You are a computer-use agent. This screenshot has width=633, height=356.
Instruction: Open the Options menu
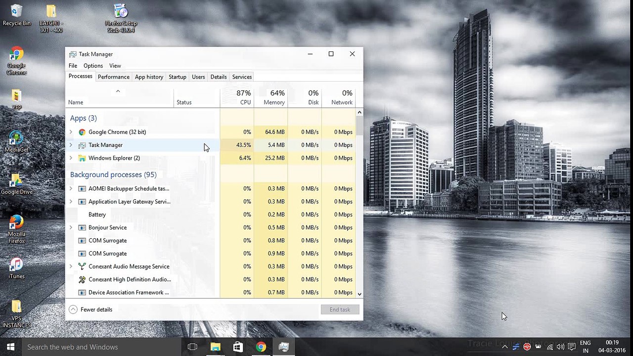93,66
